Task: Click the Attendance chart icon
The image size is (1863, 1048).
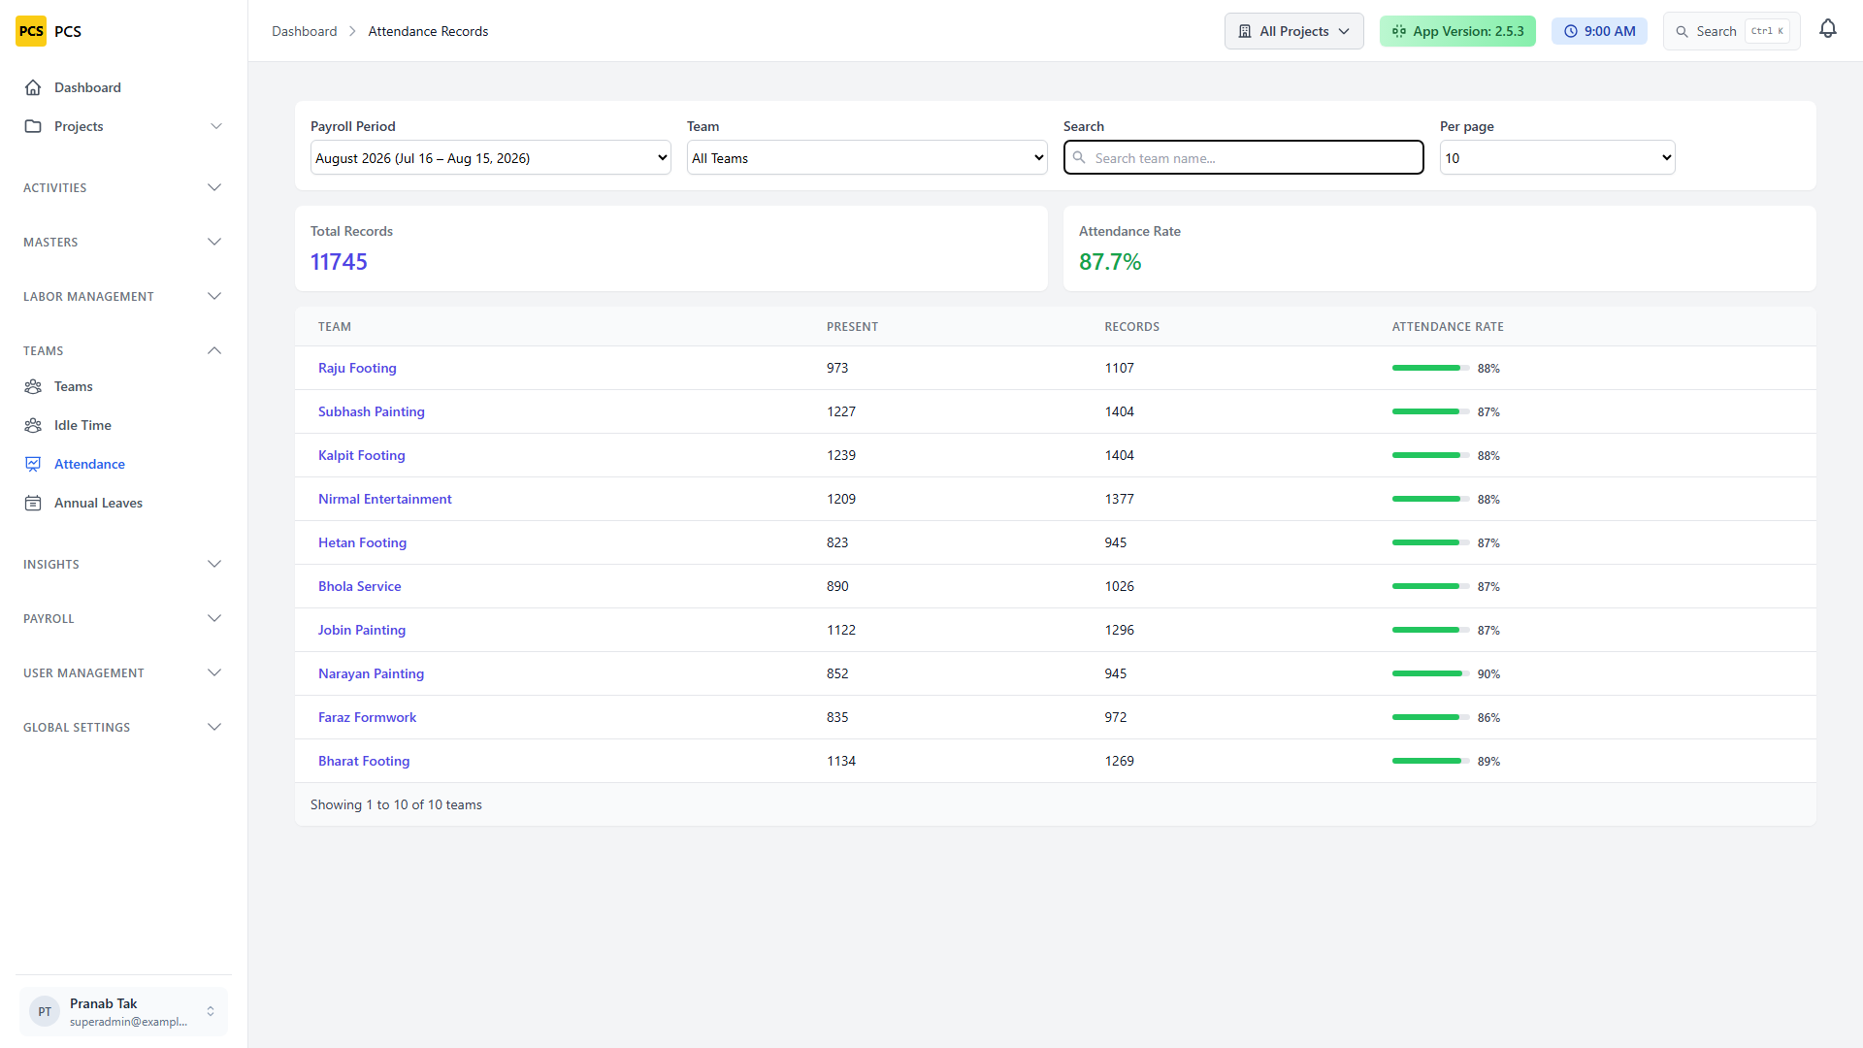Action: coord(33,464)
